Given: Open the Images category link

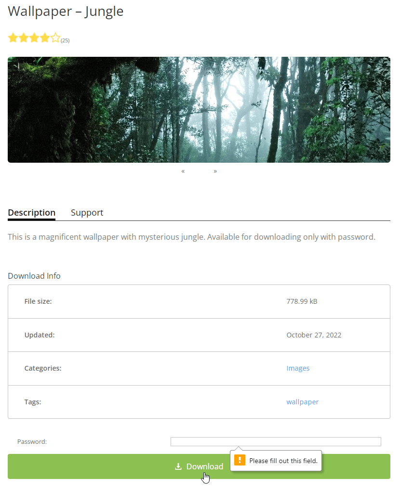Looking at the screenshot, I should [x=298, y=368].
